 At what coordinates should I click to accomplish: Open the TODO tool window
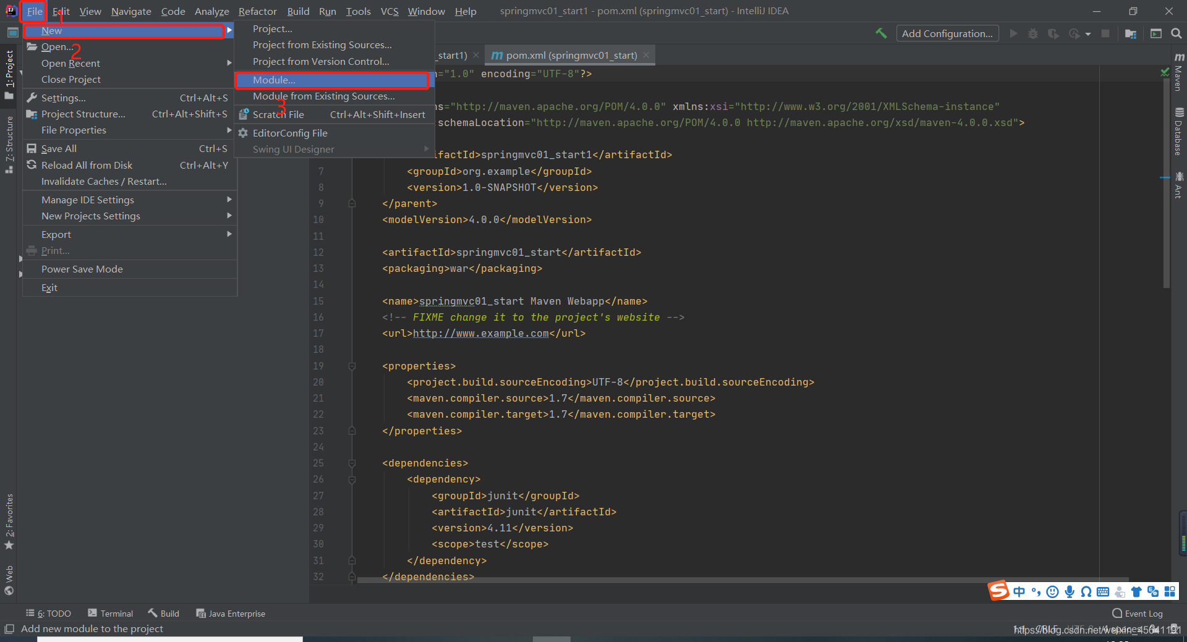coord(48,614)
